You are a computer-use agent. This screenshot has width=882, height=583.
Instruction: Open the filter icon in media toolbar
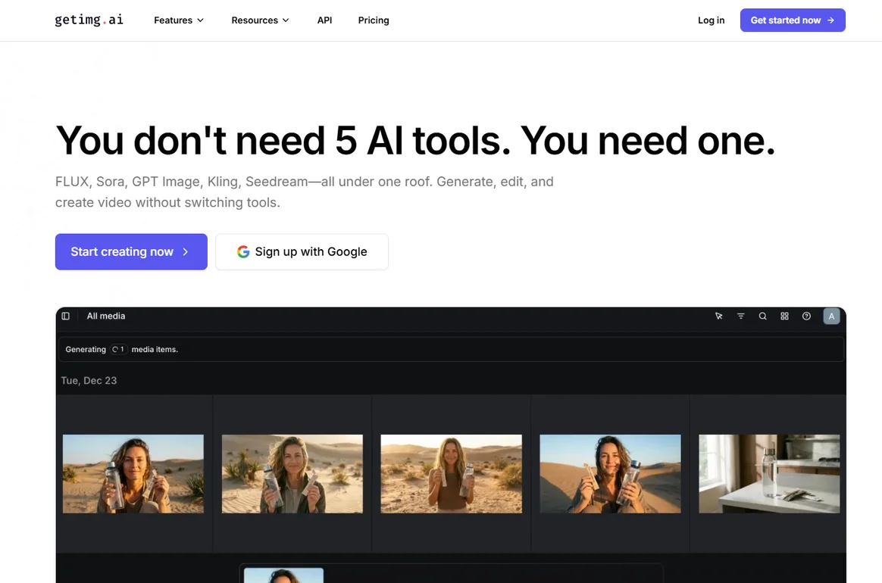tap(741, 316)
